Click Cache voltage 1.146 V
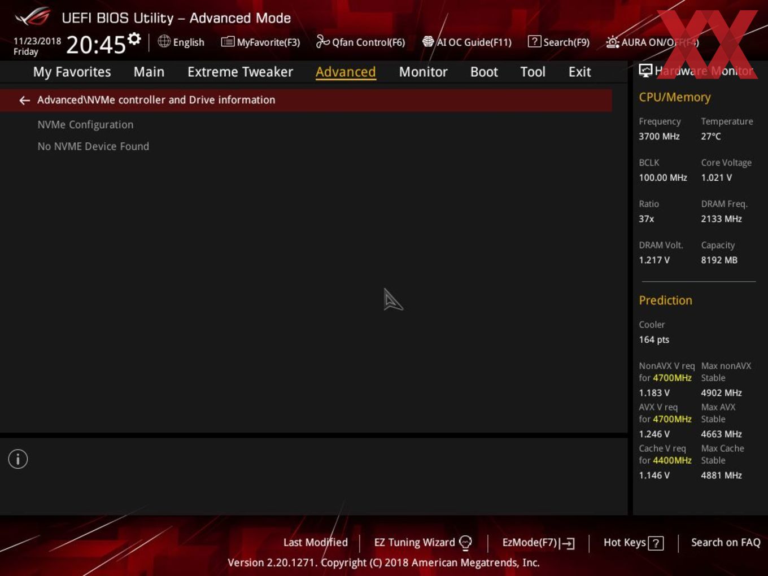 click(x=654, y=475)
